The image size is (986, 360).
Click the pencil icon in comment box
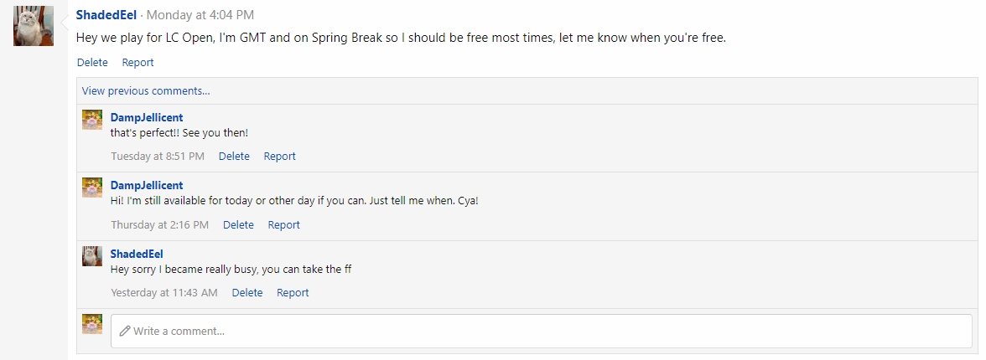(x=125, y=331)
